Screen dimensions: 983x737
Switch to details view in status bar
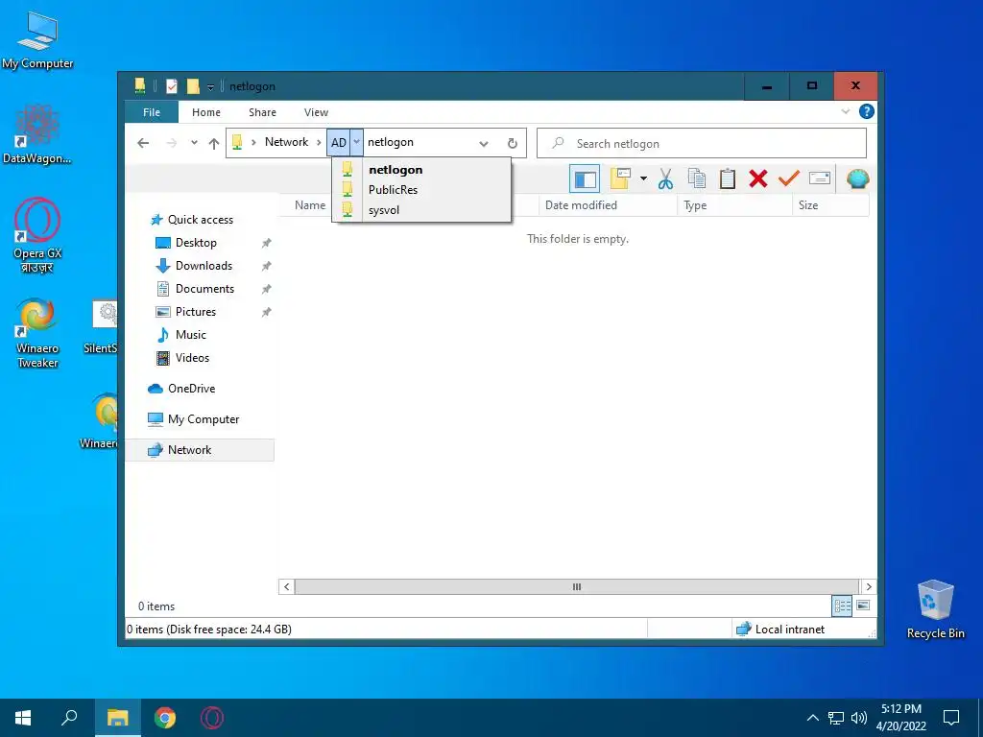pos(842,606)
